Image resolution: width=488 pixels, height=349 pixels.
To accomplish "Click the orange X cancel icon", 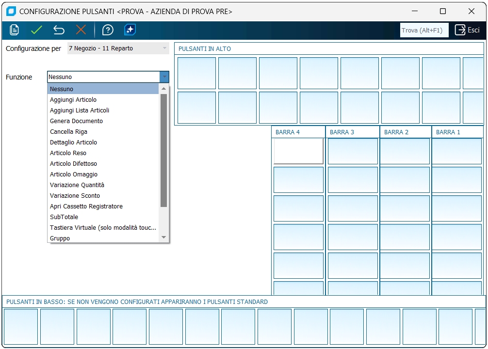I will click(81, 30).
